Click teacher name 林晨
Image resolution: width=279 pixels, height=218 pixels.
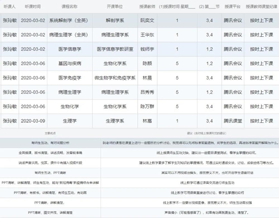coord(147,78)
